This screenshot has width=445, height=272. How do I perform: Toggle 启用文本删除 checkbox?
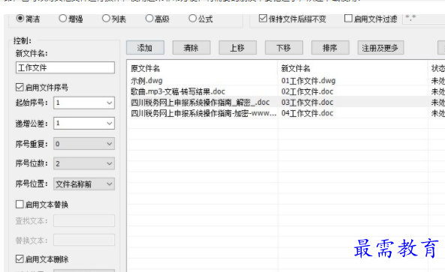click(x=20, y=259)
